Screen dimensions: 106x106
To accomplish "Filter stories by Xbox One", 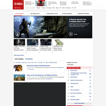I will 24,63.
